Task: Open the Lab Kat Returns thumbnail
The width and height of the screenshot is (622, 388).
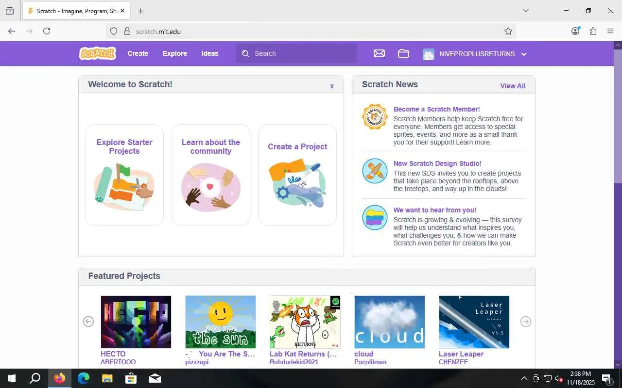Action: click(305, 322)
